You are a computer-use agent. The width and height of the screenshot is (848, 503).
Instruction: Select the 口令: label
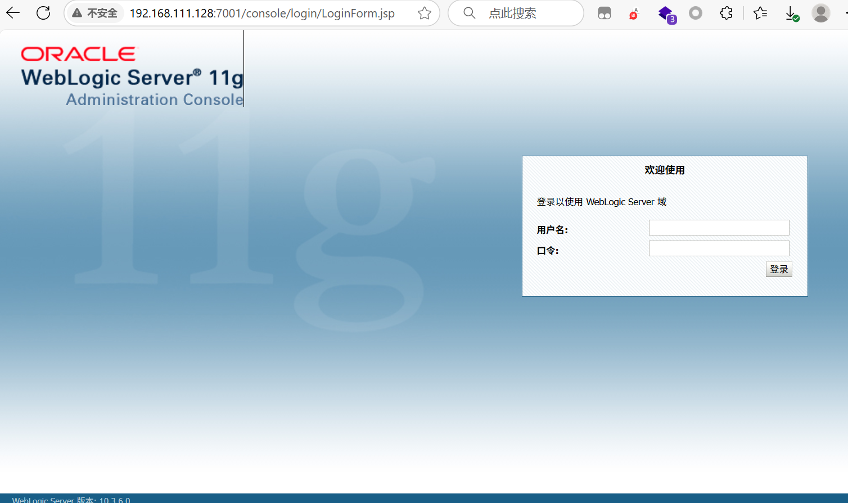point(548,251)
